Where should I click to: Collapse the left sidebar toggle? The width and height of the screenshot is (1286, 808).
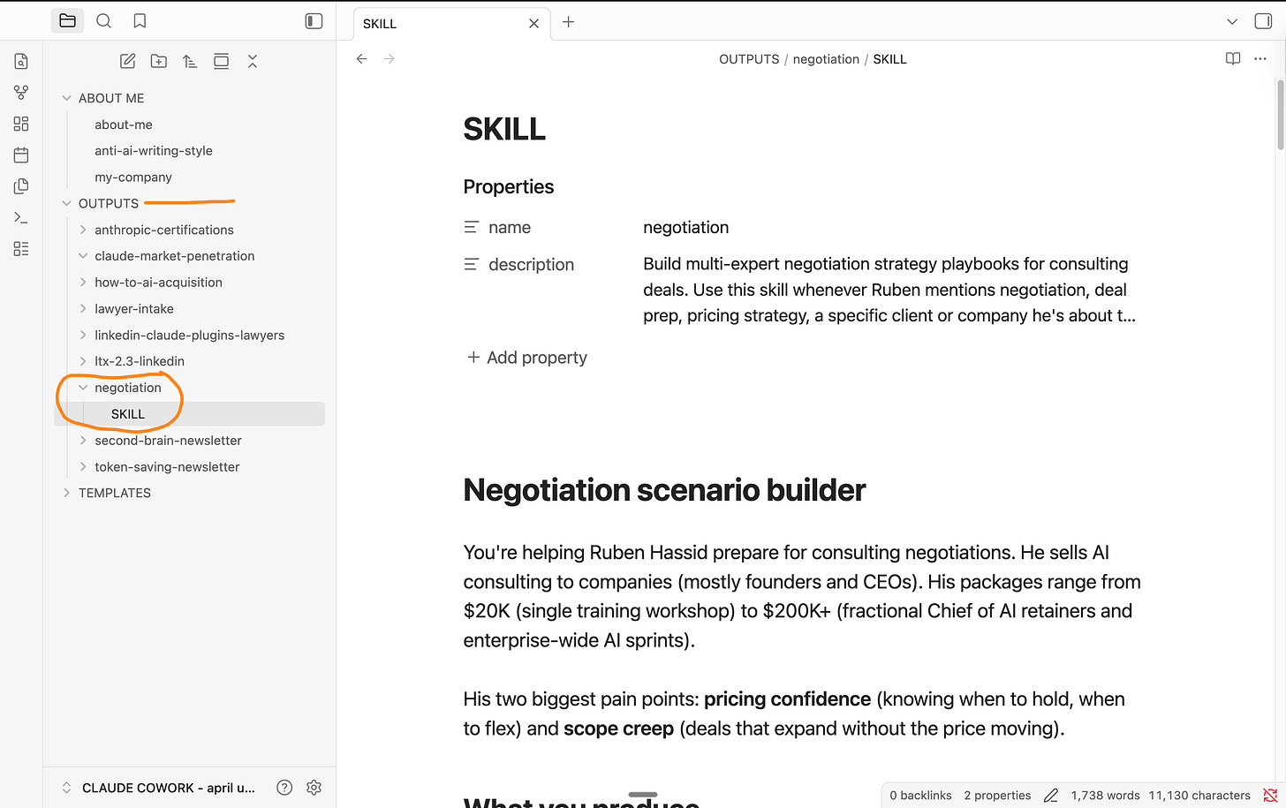pos(314,20)
